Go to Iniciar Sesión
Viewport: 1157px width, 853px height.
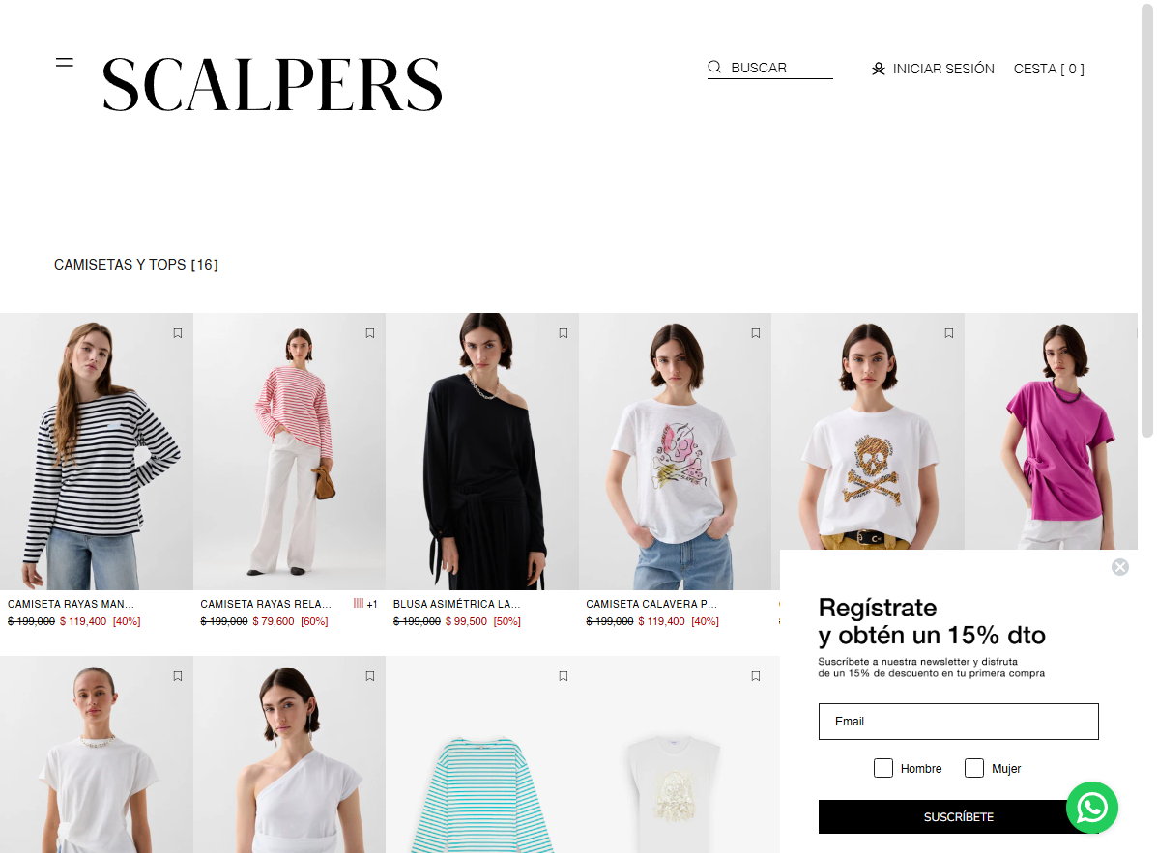pyautogui.click(x=943, y=69)
